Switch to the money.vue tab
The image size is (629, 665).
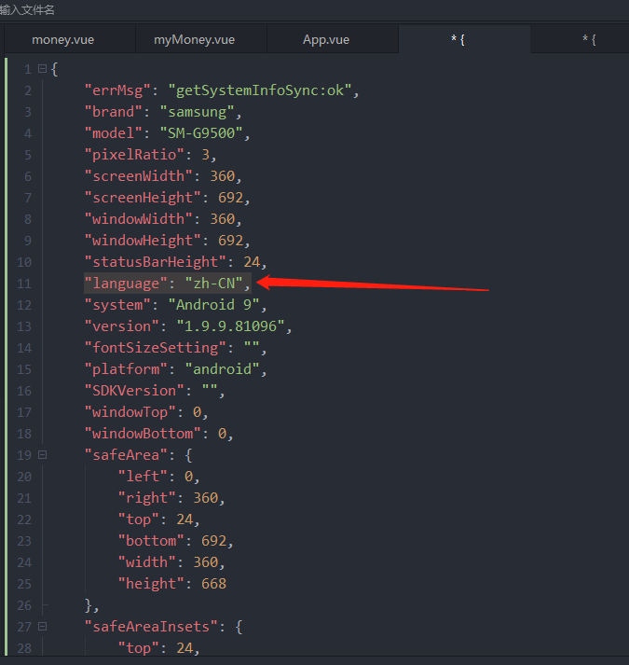62,39
